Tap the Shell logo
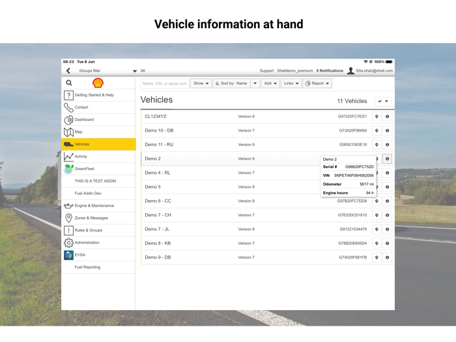The image size is (456, 342). click(98, 83)
